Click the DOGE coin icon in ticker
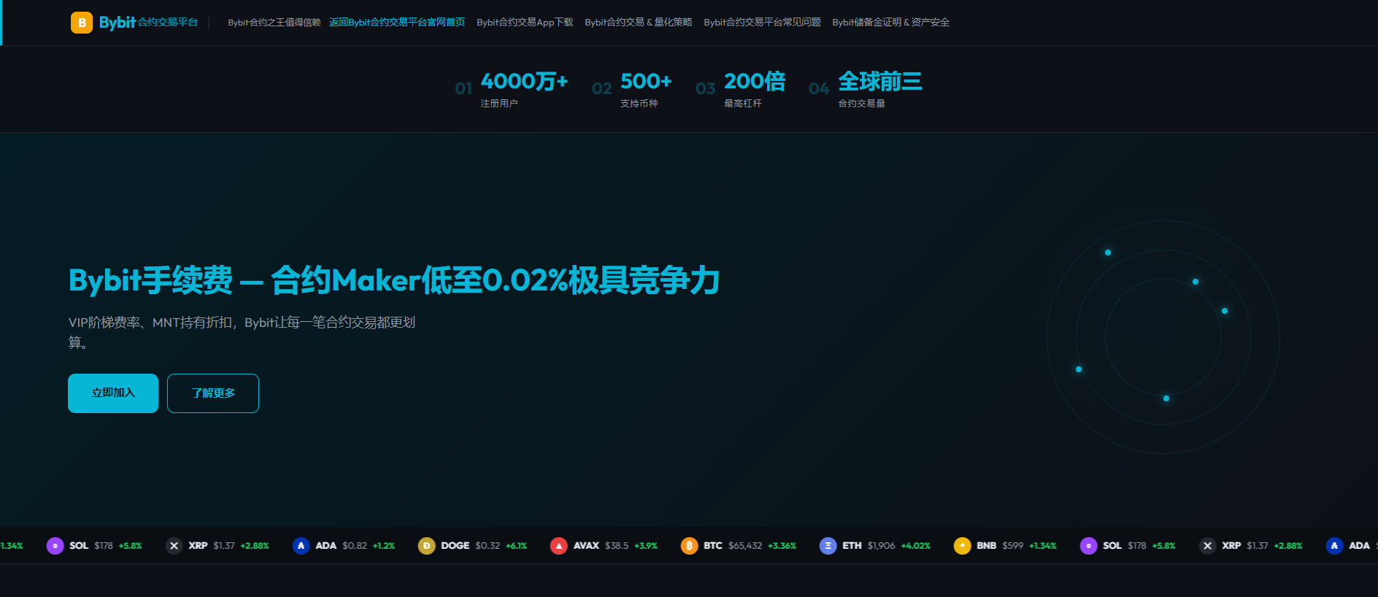Viewport: 1378px width, 597px height. pyautogui.click(x=426, y=546)
